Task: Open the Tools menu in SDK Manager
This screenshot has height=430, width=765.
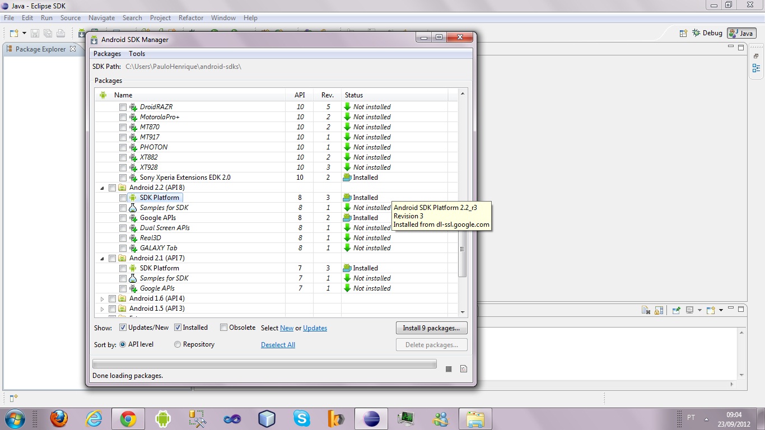Action: (x=137, y=54)
